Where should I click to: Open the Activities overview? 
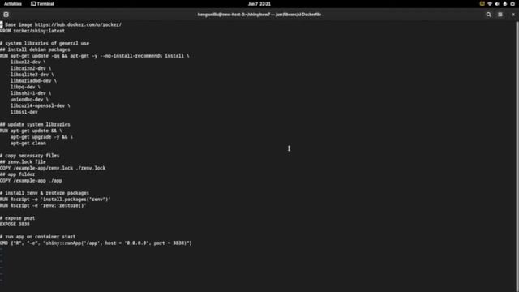click(13, 4)
